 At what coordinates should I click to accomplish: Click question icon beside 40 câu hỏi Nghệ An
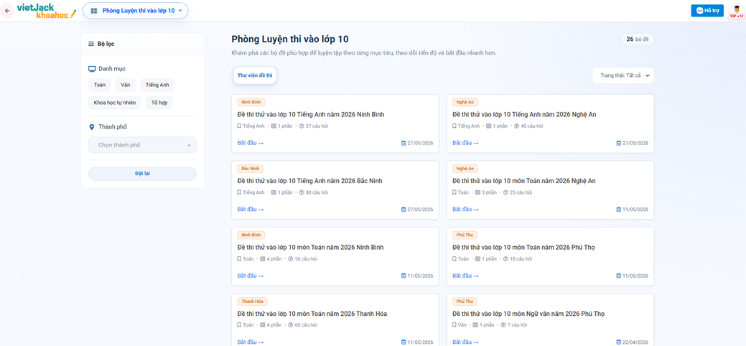[x=517, y=126]
